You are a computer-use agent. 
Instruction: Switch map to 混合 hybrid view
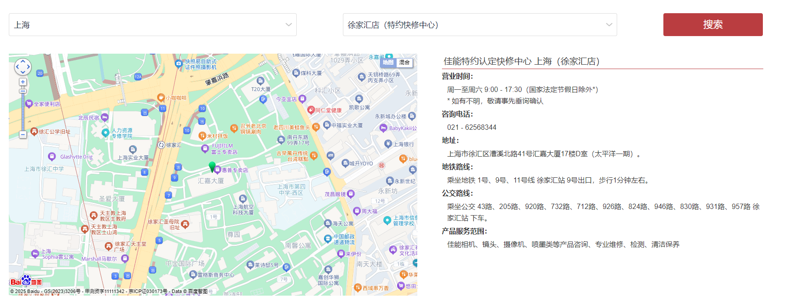click(x=405, y=62)
